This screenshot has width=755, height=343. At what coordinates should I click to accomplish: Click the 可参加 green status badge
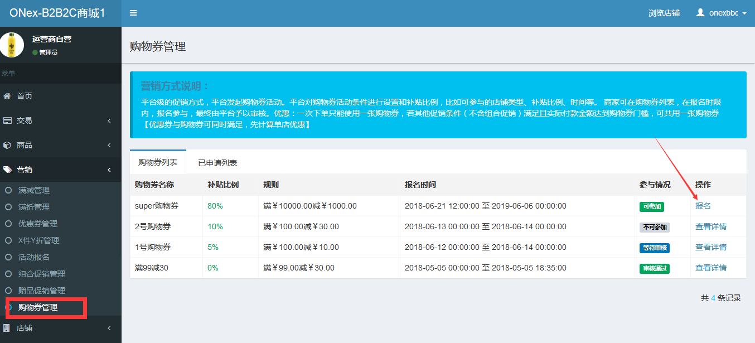[x=651, y=206]
